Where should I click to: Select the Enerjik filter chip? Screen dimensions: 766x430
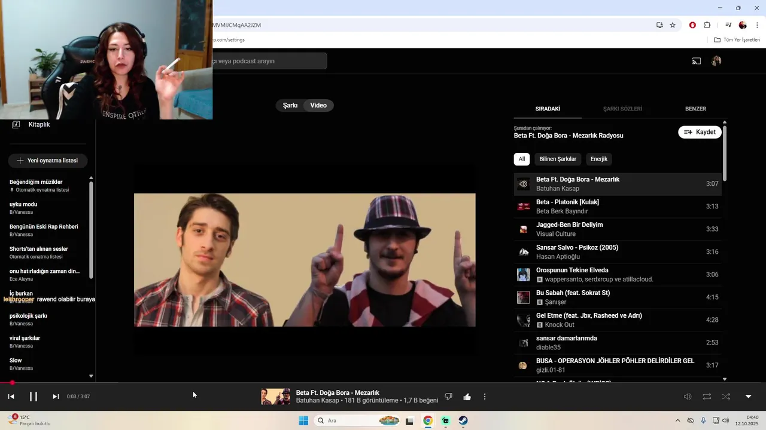[x=599, y=159]
